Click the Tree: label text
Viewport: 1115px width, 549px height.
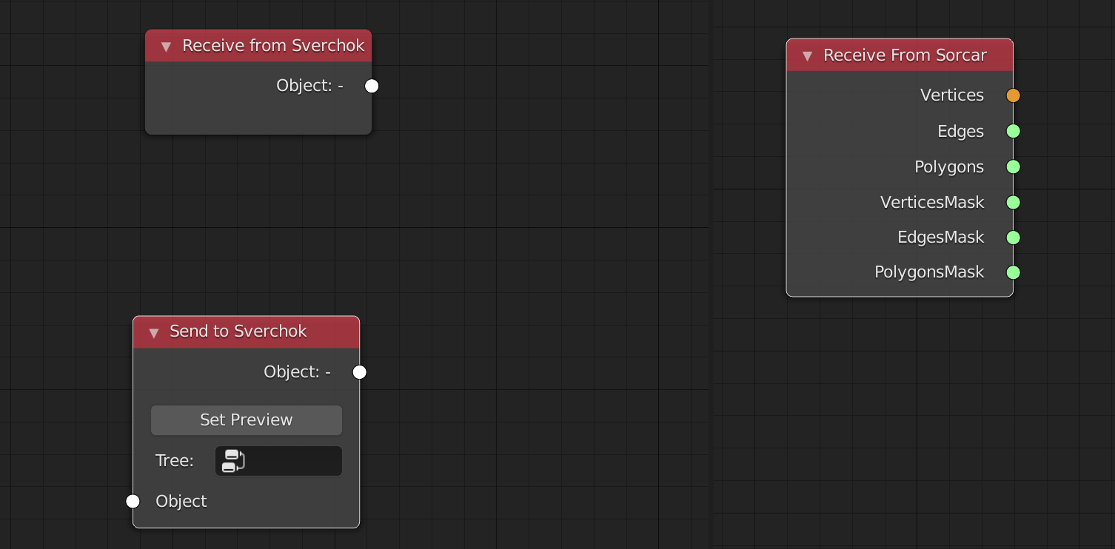175,461
